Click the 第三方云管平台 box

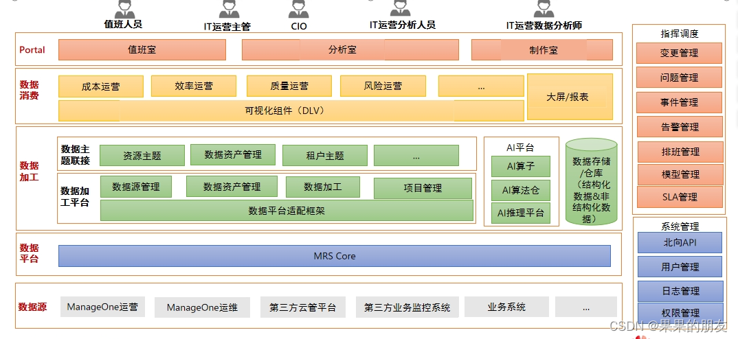click(303, 307)
